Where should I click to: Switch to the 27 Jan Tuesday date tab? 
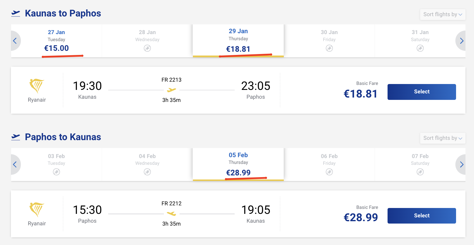(56, 41)
